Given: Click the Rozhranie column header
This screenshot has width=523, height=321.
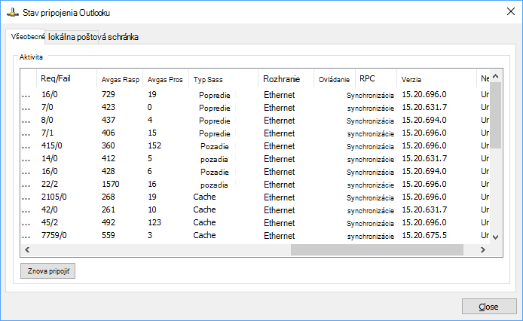Looking at the screenshot, I should (x=286, y=79).
